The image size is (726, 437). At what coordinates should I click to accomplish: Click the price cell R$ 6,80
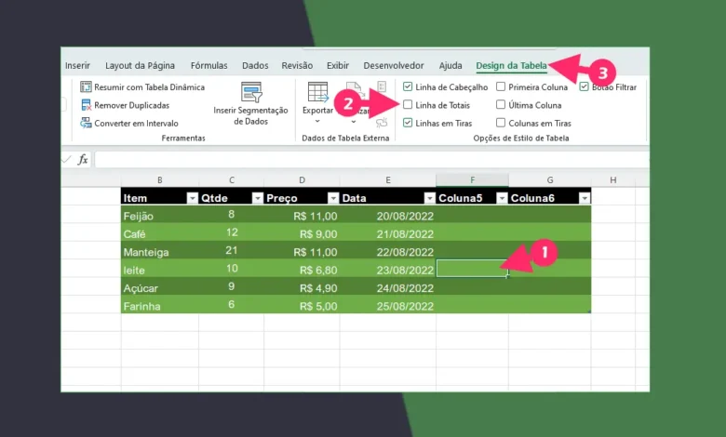(x=302, y=270)
